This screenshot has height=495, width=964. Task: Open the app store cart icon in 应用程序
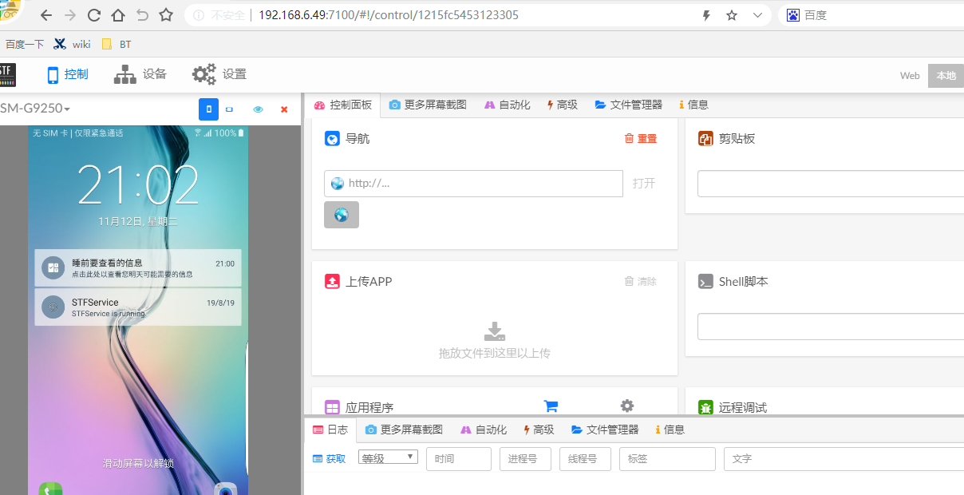click(551, 406)
